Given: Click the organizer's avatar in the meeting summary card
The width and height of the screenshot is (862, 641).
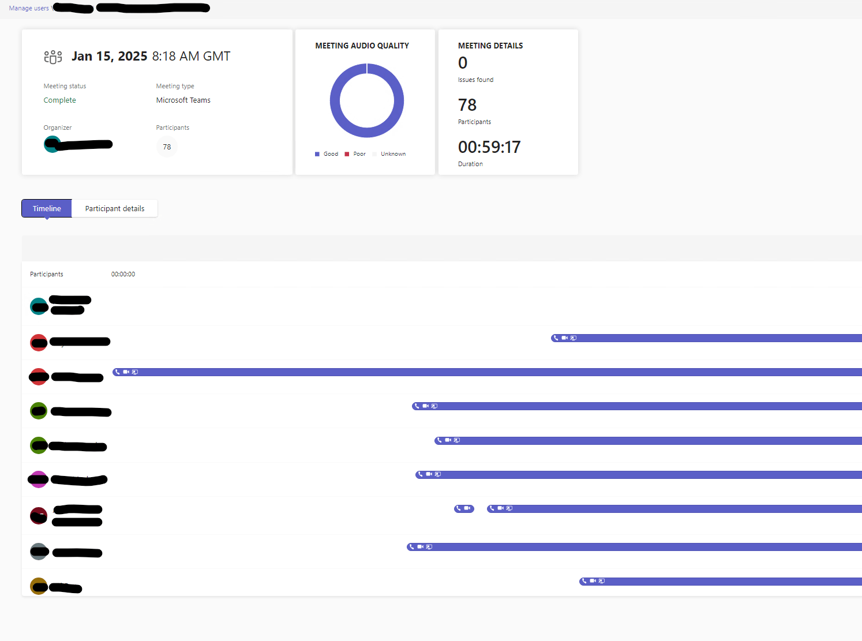Looking at the screenshot, I should pyautogui.click(x=52, y=144).
